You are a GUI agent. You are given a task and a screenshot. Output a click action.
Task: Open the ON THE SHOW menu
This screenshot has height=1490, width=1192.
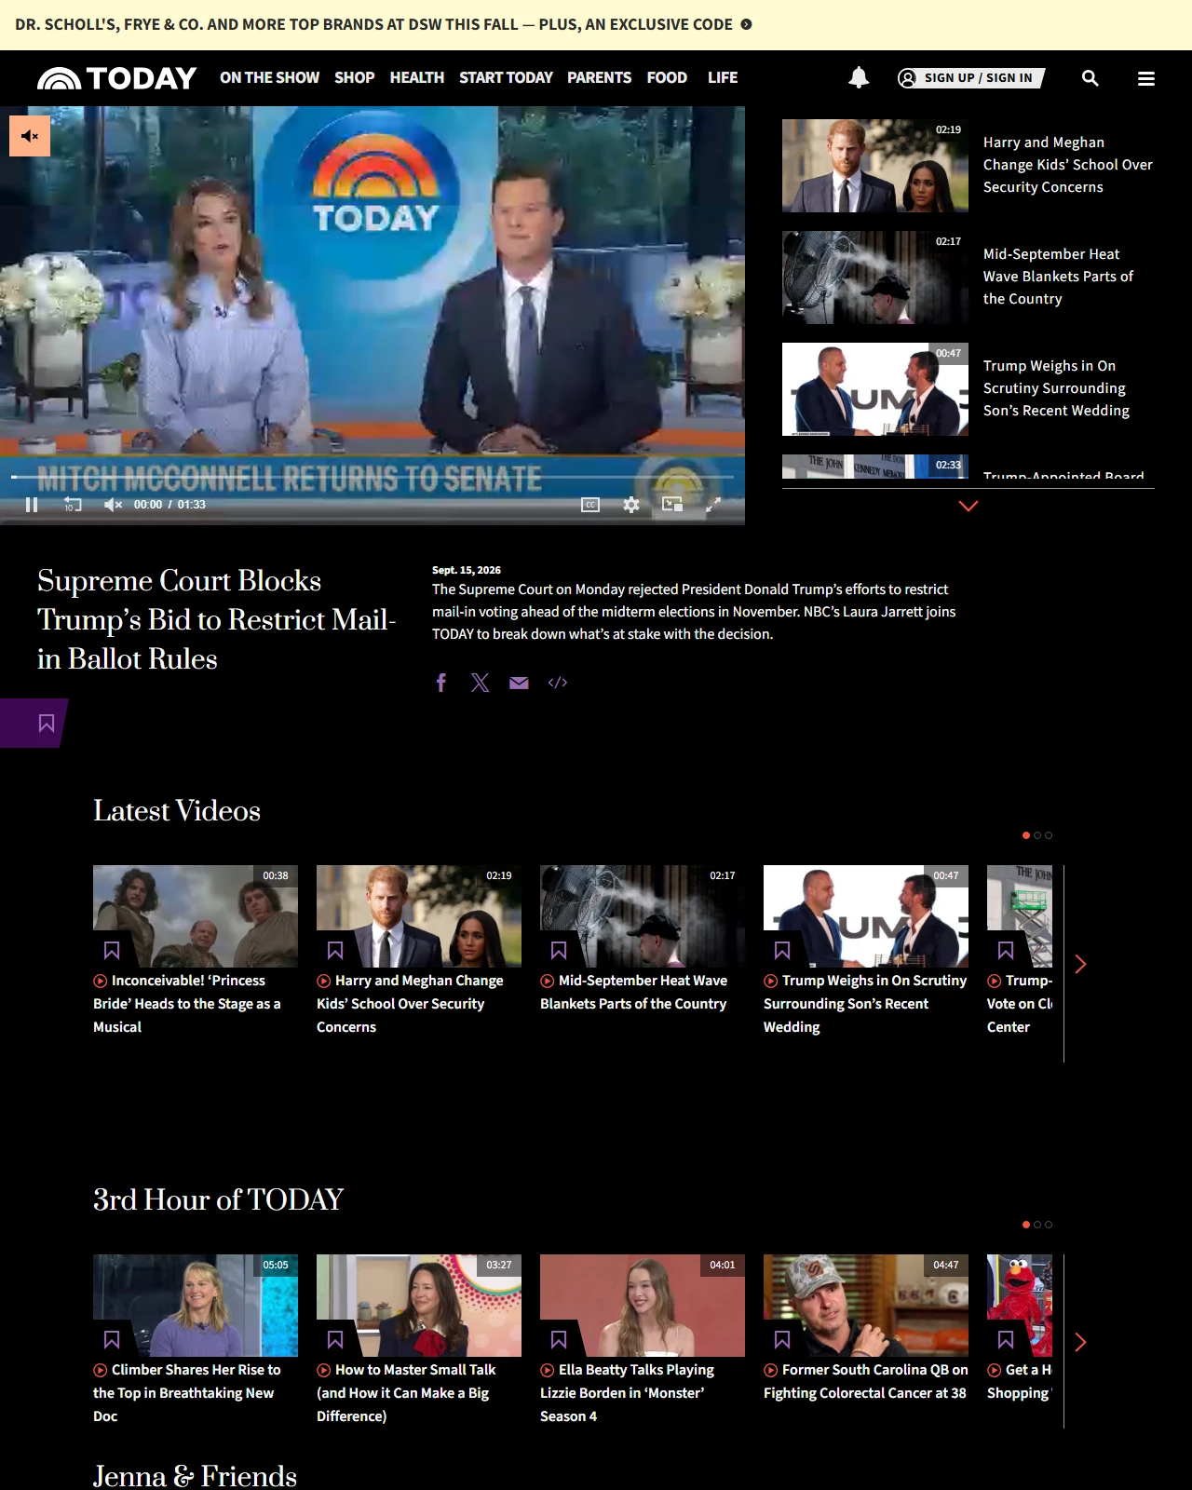coord(269,78)
